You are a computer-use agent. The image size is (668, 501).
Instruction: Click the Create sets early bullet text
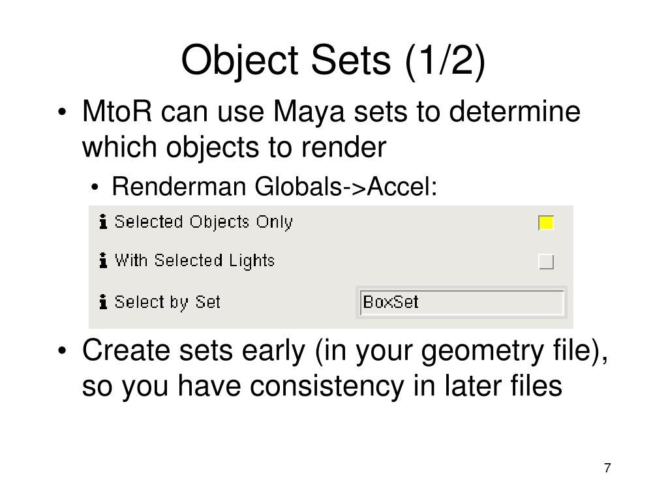click(345, 368)
